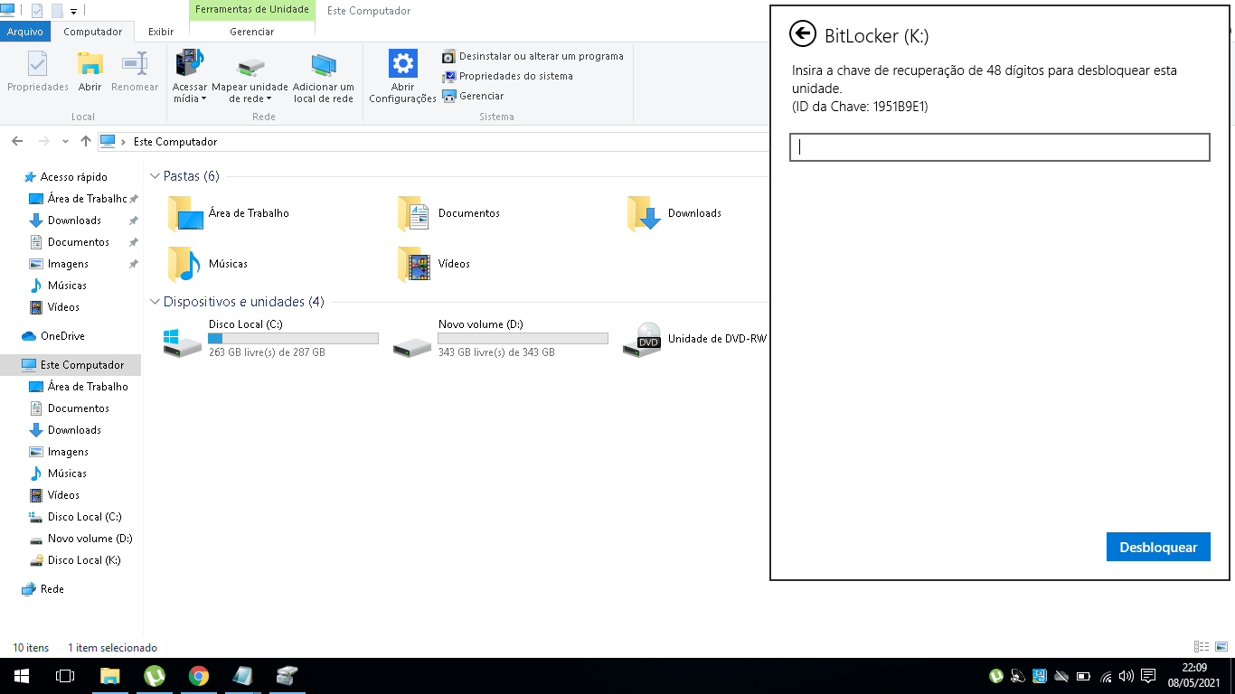The width and height of the screenshot is (1235, 694).
Task: Open Propriedades do sistema
Action: (x=507, y=76)
